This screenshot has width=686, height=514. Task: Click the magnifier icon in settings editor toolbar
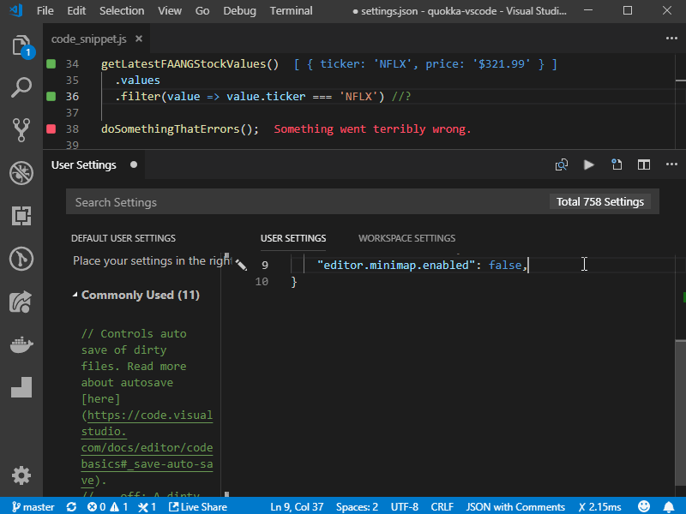click(562, 164)
